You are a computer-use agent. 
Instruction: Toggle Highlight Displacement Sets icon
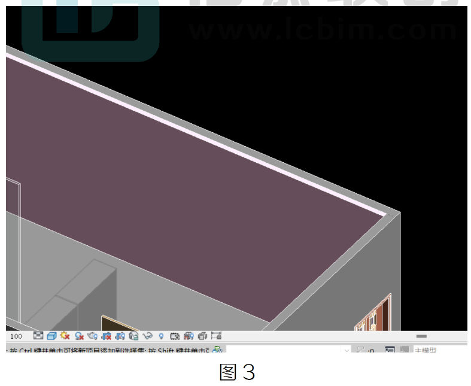[202, 336]
